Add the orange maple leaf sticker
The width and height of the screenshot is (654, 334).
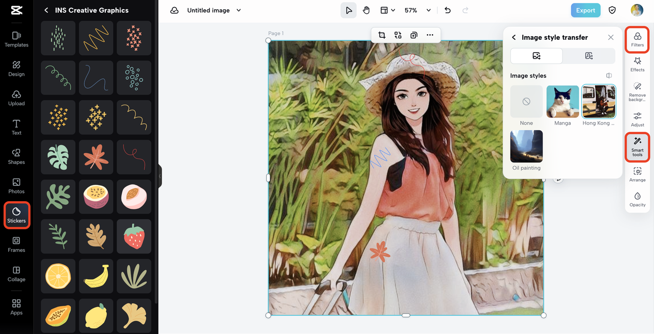[x=96, y=157]
